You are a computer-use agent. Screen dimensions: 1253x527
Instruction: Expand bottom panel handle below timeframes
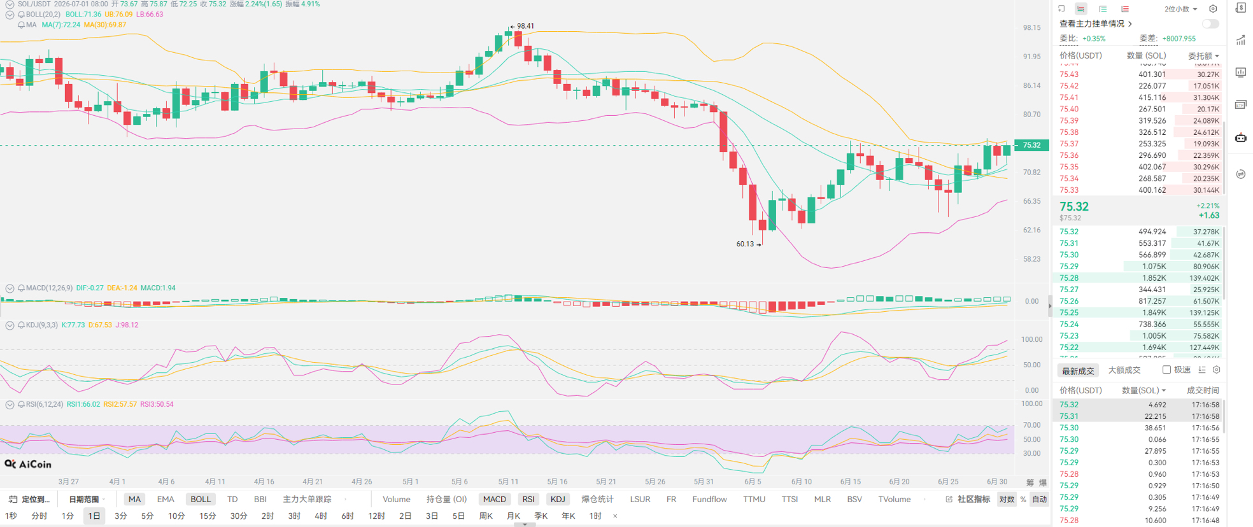pyautogui.click(x=525, y=525)
